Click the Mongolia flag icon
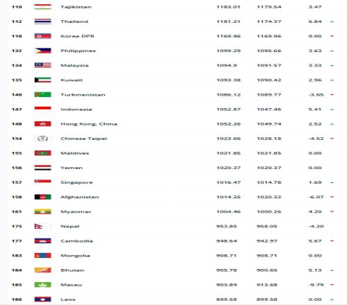This screenshot has width=347, height=305. point(42,256)
